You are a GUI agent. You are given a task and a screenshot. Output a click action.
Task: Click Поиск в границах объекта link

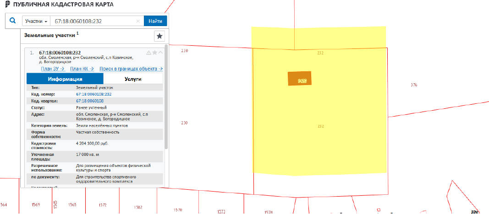131,69
